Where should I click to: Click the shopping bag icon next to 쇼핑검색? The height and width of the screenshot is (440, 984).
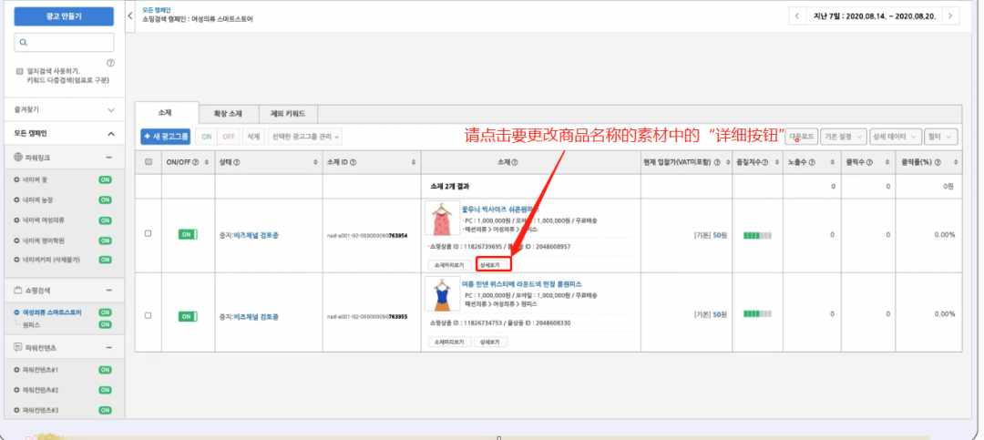coord(18,291)
